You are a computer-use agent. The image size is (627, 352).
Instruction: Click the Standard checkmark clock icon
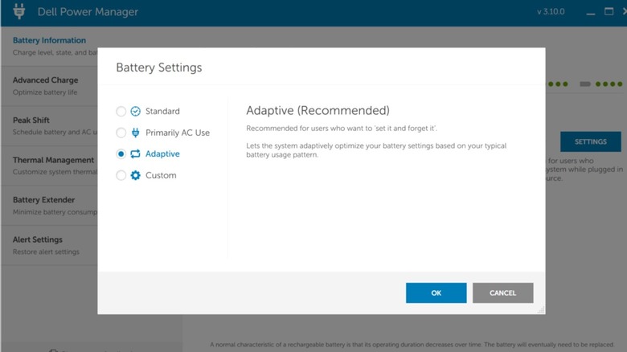(x=136, y=111)
